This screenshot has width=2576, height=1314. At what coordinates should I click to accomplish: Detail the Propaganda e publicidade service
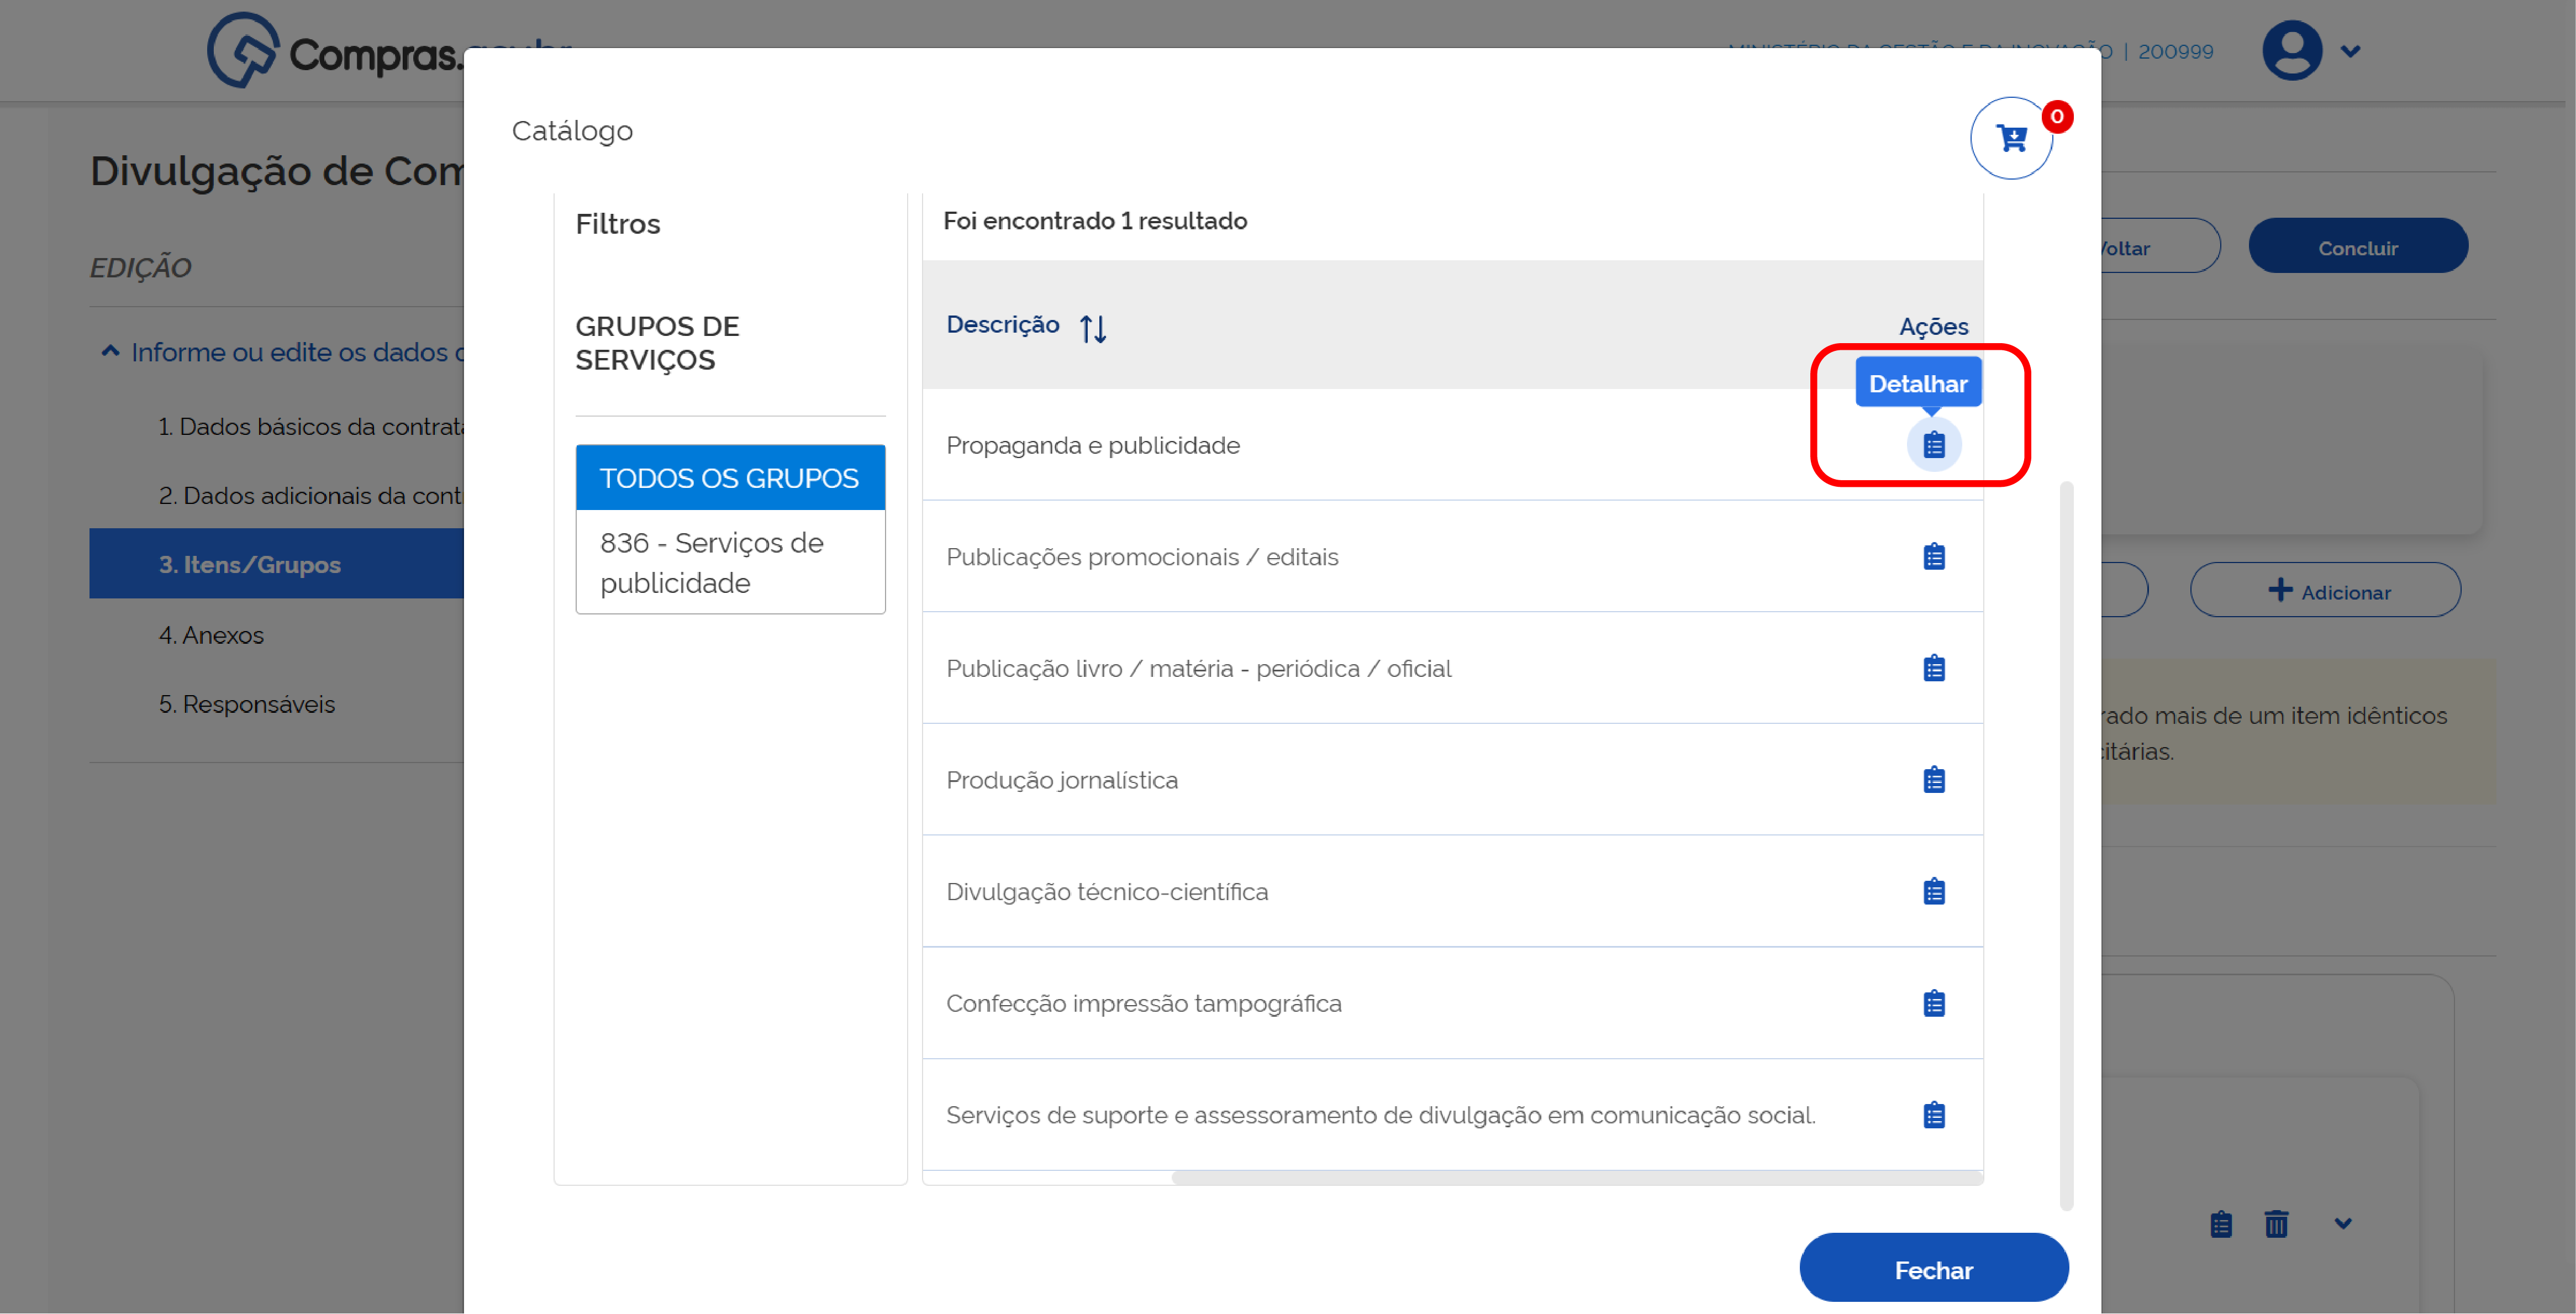[x=1934, y=445]
